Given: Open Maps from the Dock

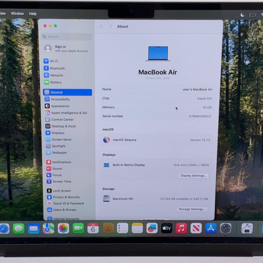Looking at the screenshot, I should click(49, 228).
